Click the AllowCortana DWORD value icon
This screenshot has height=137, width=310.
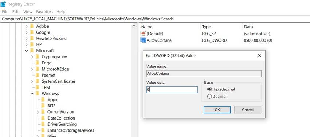click(143, 40)
